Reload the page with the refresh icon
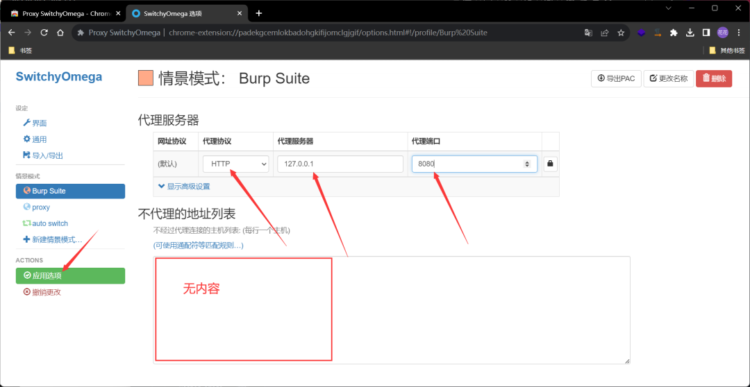This screenshot has width=750, height=387. 44,33
